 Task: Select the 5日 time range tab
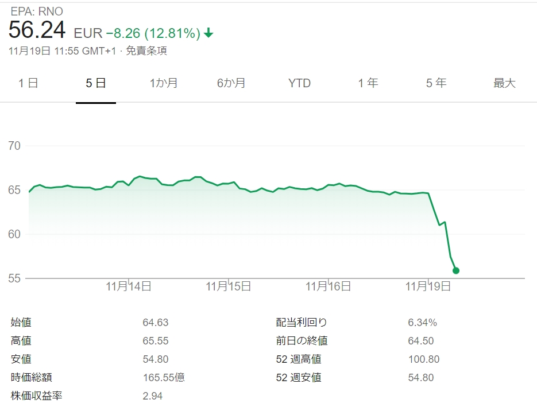pos(96,83)
